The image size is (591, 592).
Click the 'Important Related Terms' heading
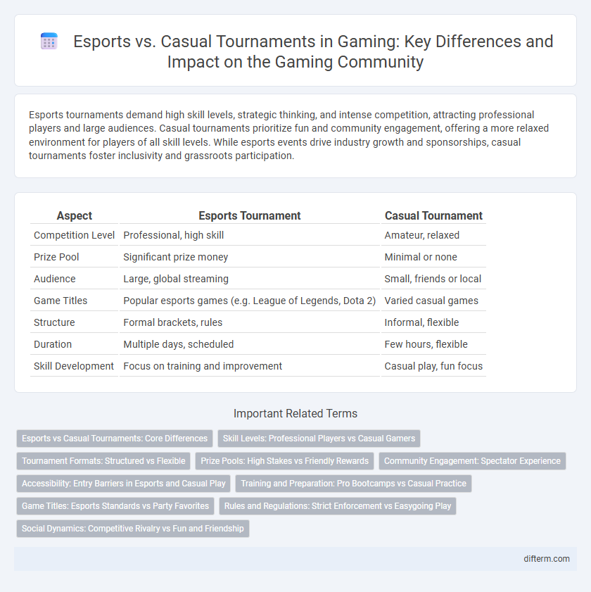coord(295,413)
